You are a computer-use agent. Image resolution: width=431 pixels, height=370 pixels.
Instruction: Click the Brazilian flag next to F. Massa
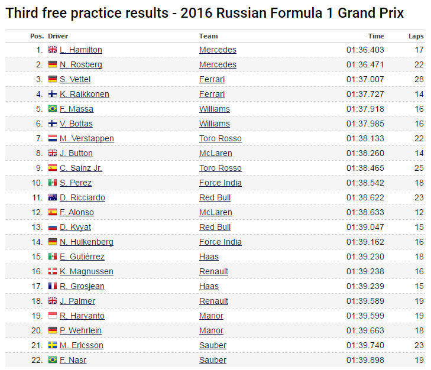point(52,109)
